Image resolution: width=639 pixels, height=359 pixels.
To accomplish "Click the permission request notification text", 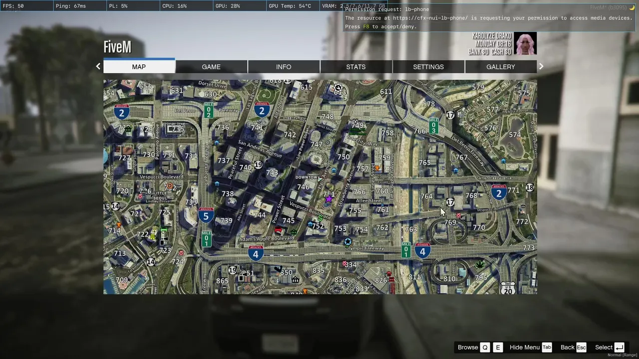I will coord(488,18).
